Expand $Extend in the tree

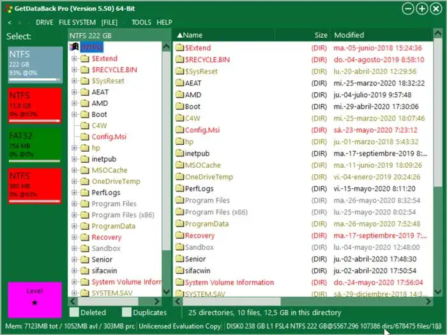click(x=74, y=59)
